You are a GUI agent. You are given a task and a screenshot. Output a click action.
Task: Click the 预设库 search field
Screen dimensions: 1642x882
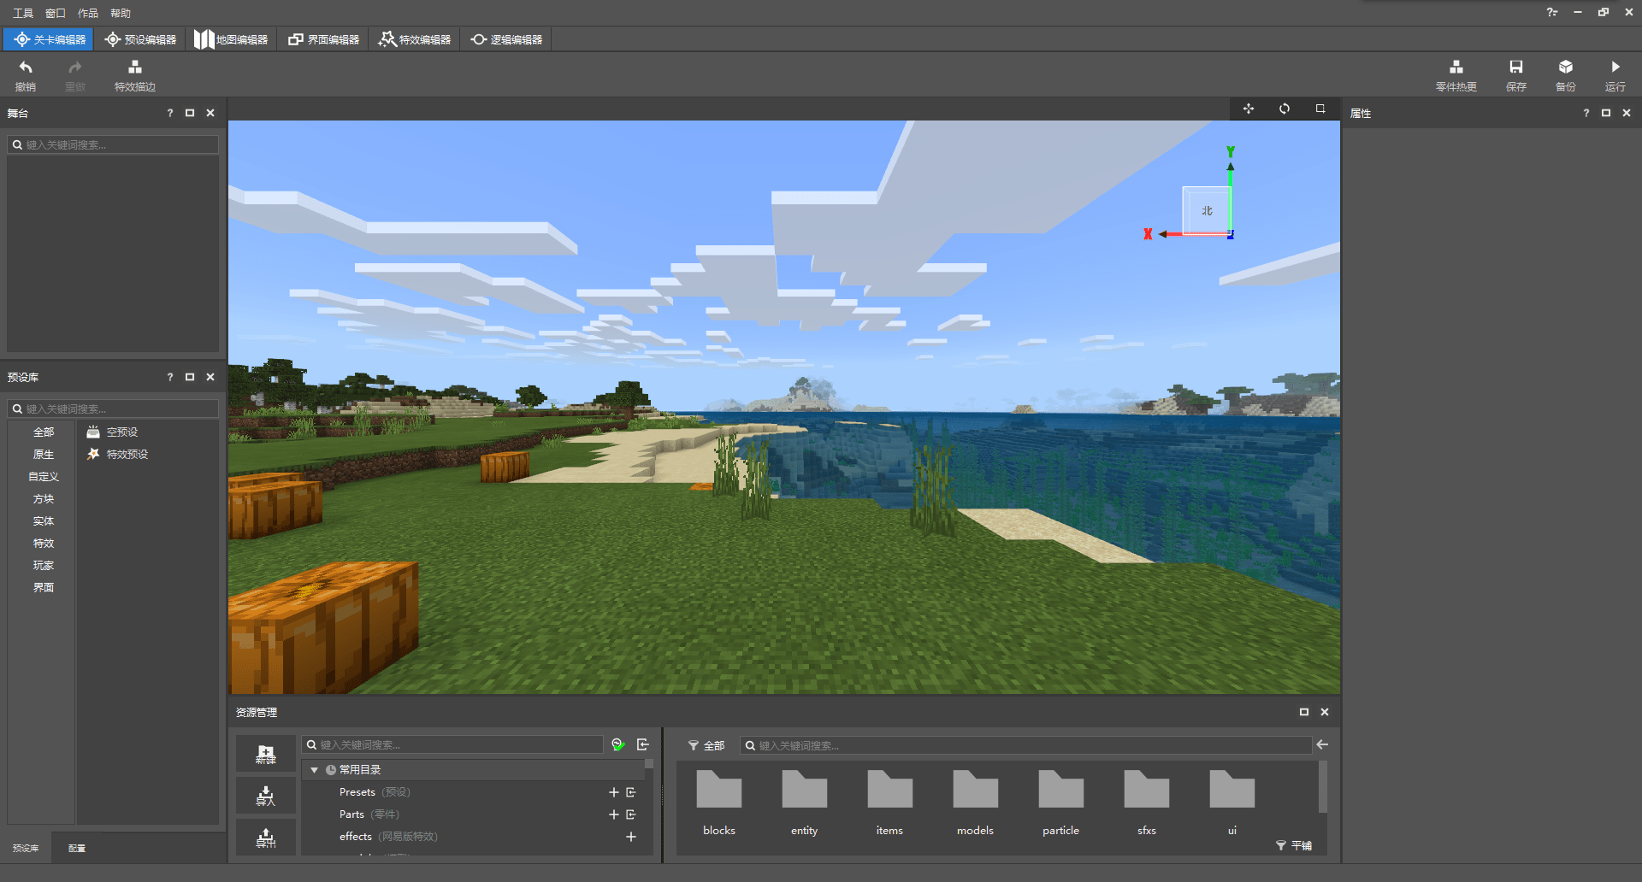click(x=113, y=409)
